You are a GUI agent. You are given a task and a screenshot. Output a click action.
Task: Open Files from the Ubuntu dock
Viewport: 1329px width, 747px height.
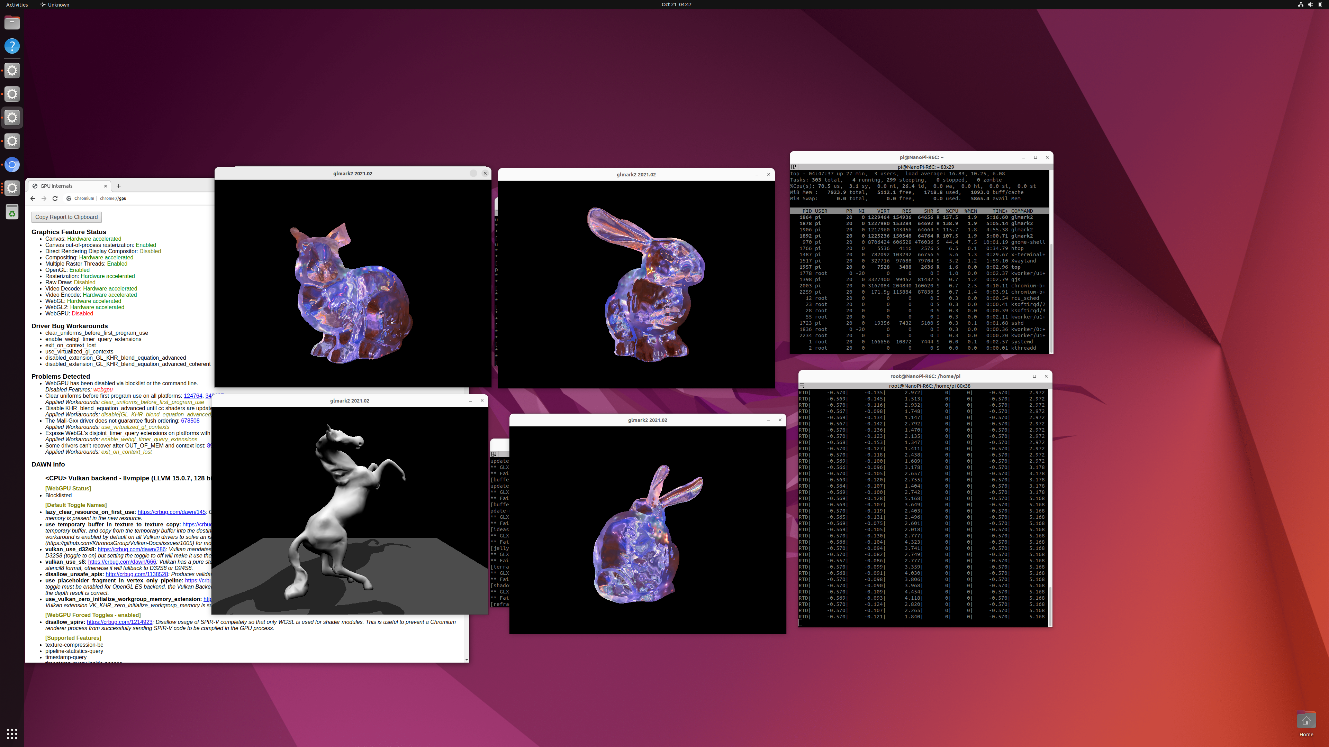tap(12, 23)
